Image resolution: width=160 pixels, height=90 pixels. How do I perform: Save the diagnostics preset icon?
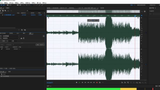[x=21, y=38]
